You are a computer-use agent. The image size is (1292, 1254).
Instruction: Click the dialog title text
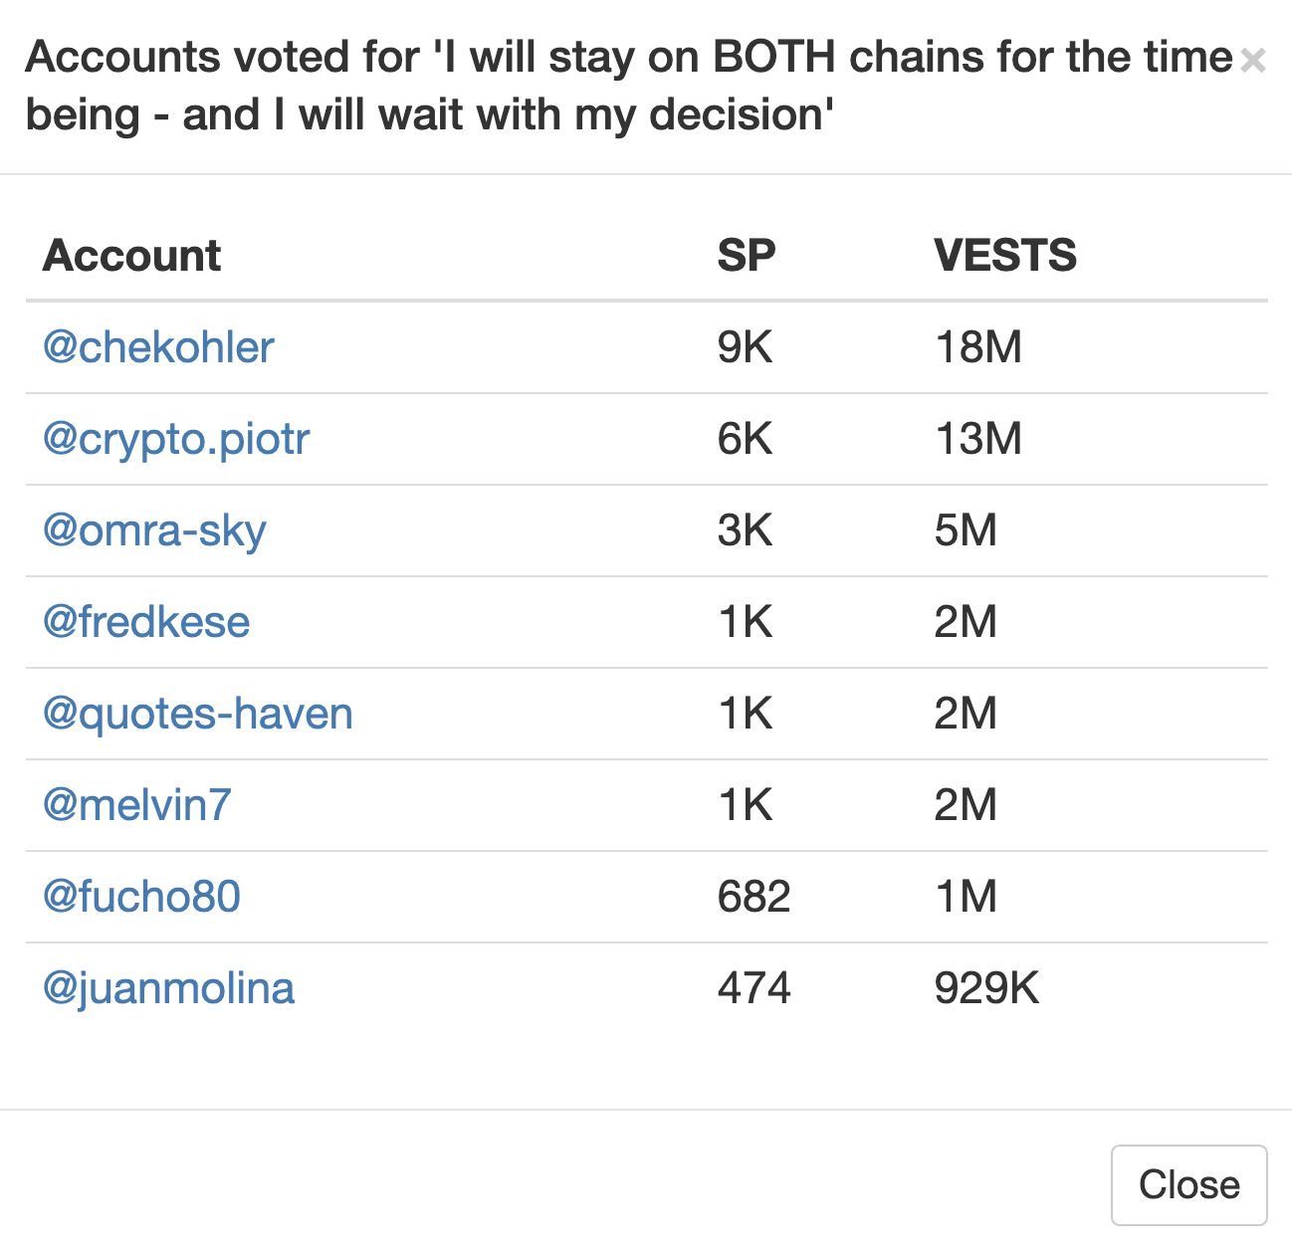[629, 86]
